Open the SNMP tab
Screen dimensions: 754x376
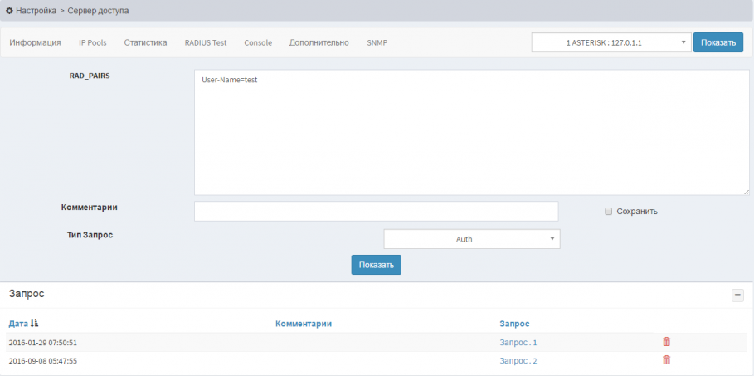tap(377, 42)
